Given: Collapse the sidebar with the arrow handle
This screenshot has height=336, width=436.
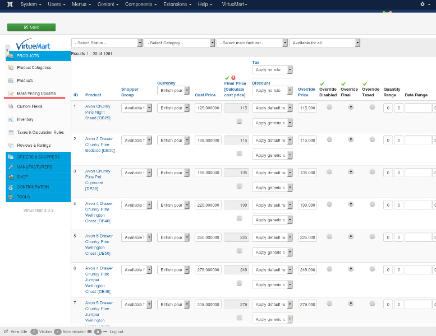Looking at the screenshot, I should tap(7, 50).
